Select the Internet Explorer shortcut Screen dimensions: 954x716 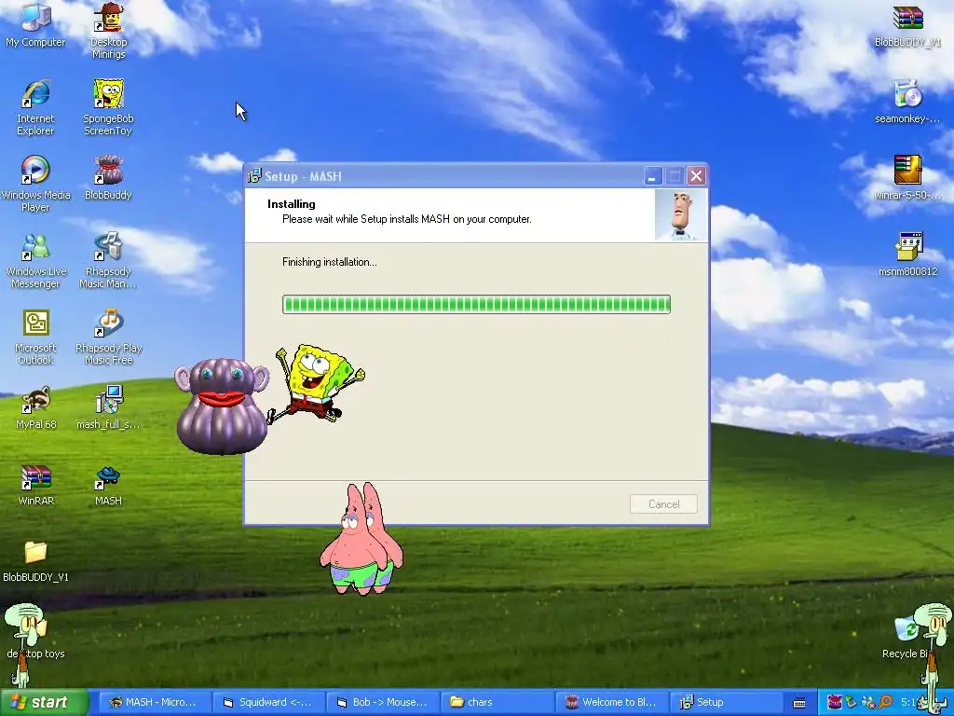[x=35, y=107]
